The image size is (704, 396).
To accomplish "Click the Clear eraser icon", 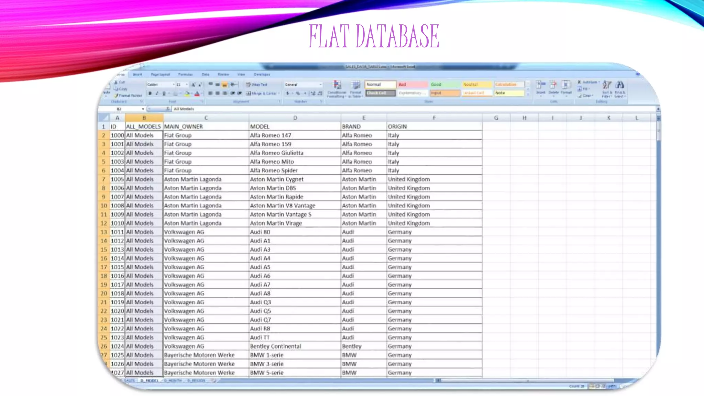I will point(580,96).
